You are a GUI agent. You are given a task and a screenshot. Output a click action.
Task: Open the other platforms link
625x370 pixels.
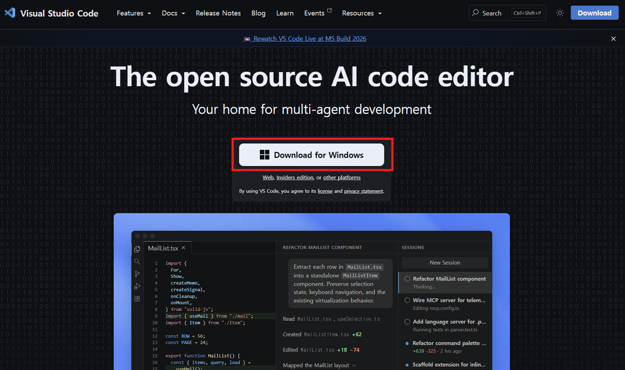(342, 178)
